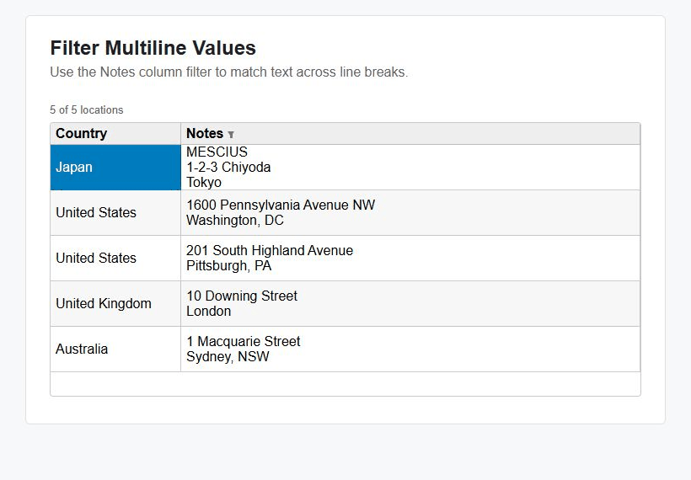Select the Australia country cell
The image size is (691, 480).
click(115, 349)
